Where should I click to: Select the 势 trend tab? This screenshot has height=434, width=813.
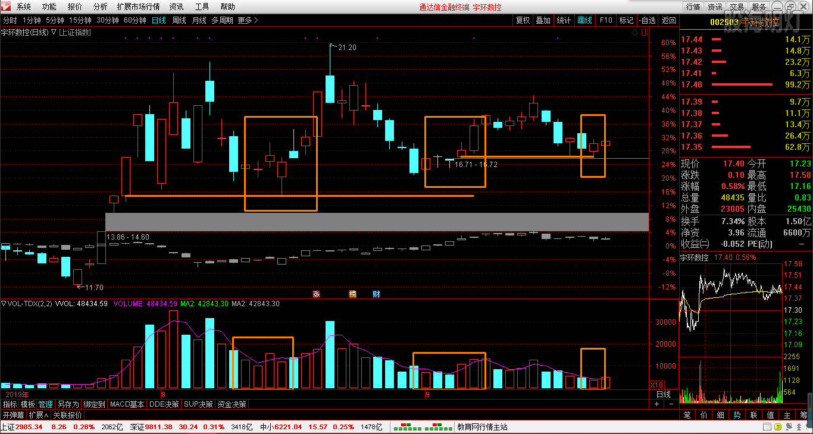(x=737, y=415)
